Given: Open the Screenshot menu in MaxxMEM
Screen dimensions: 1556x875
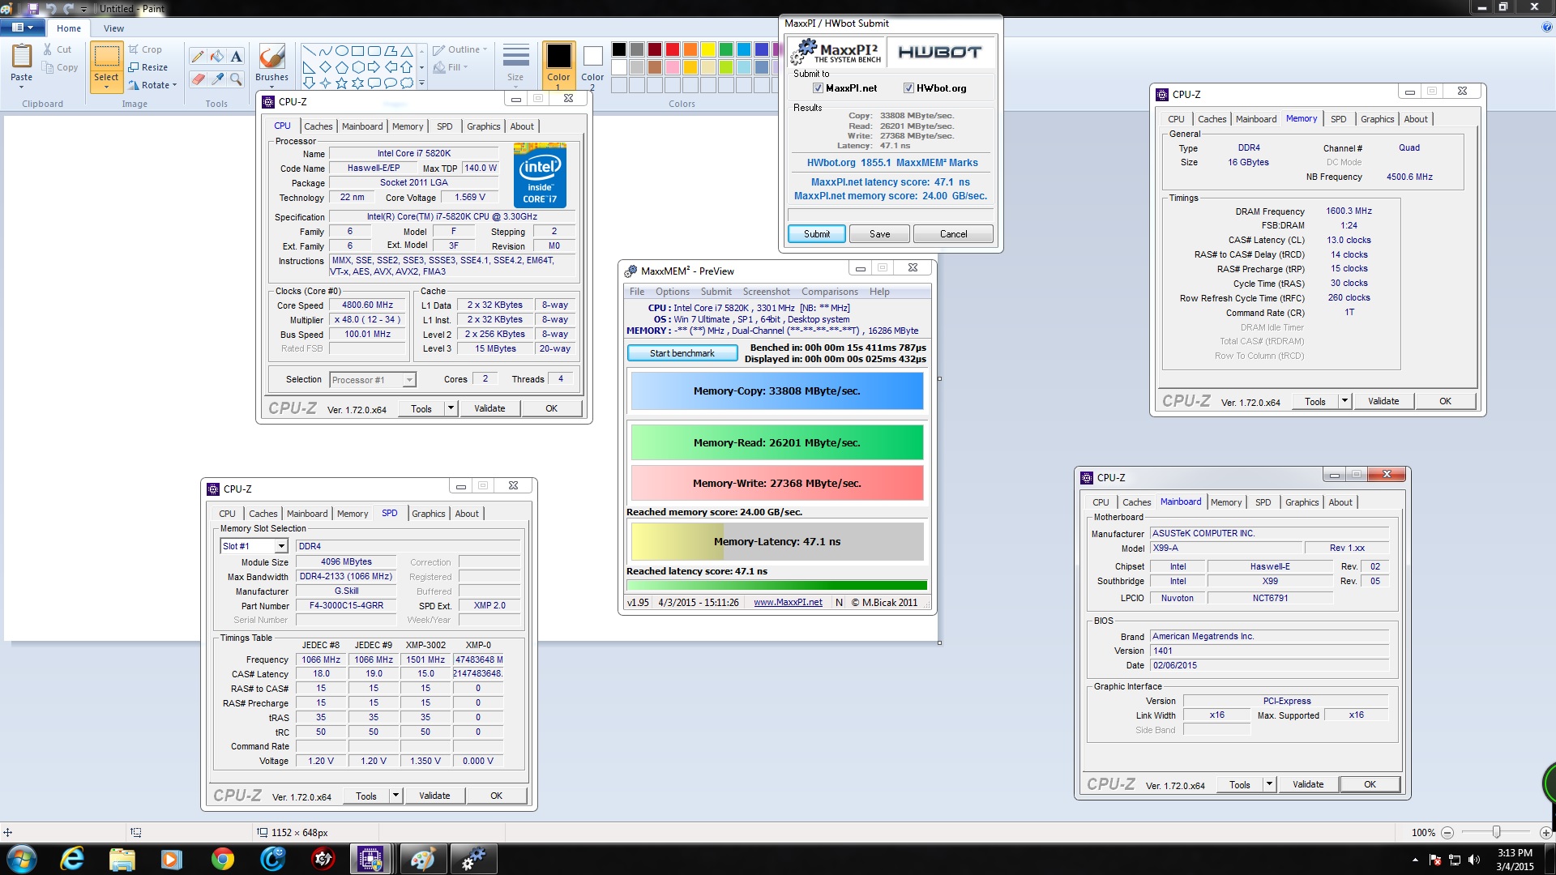Looking at the screenshot, I should pyautogui.click(x=766, y=292).
